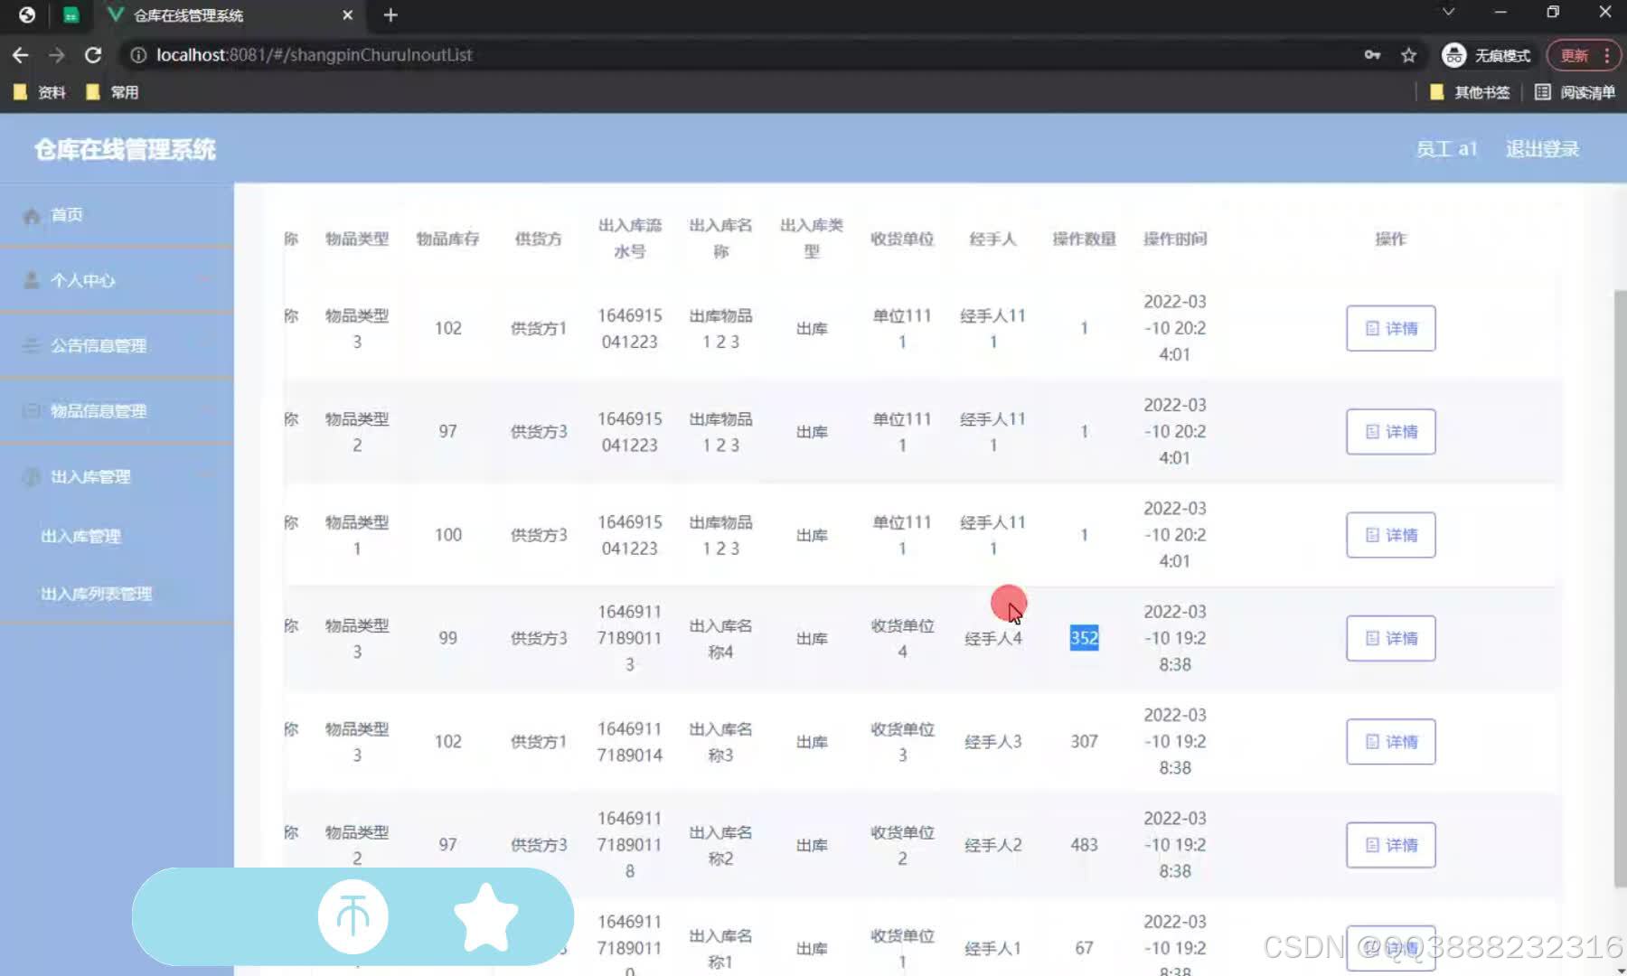Viewport: 1627px width, 976px height.
Task: Open 公告信息管理 via its list icon
Action: tap(30, 345)
